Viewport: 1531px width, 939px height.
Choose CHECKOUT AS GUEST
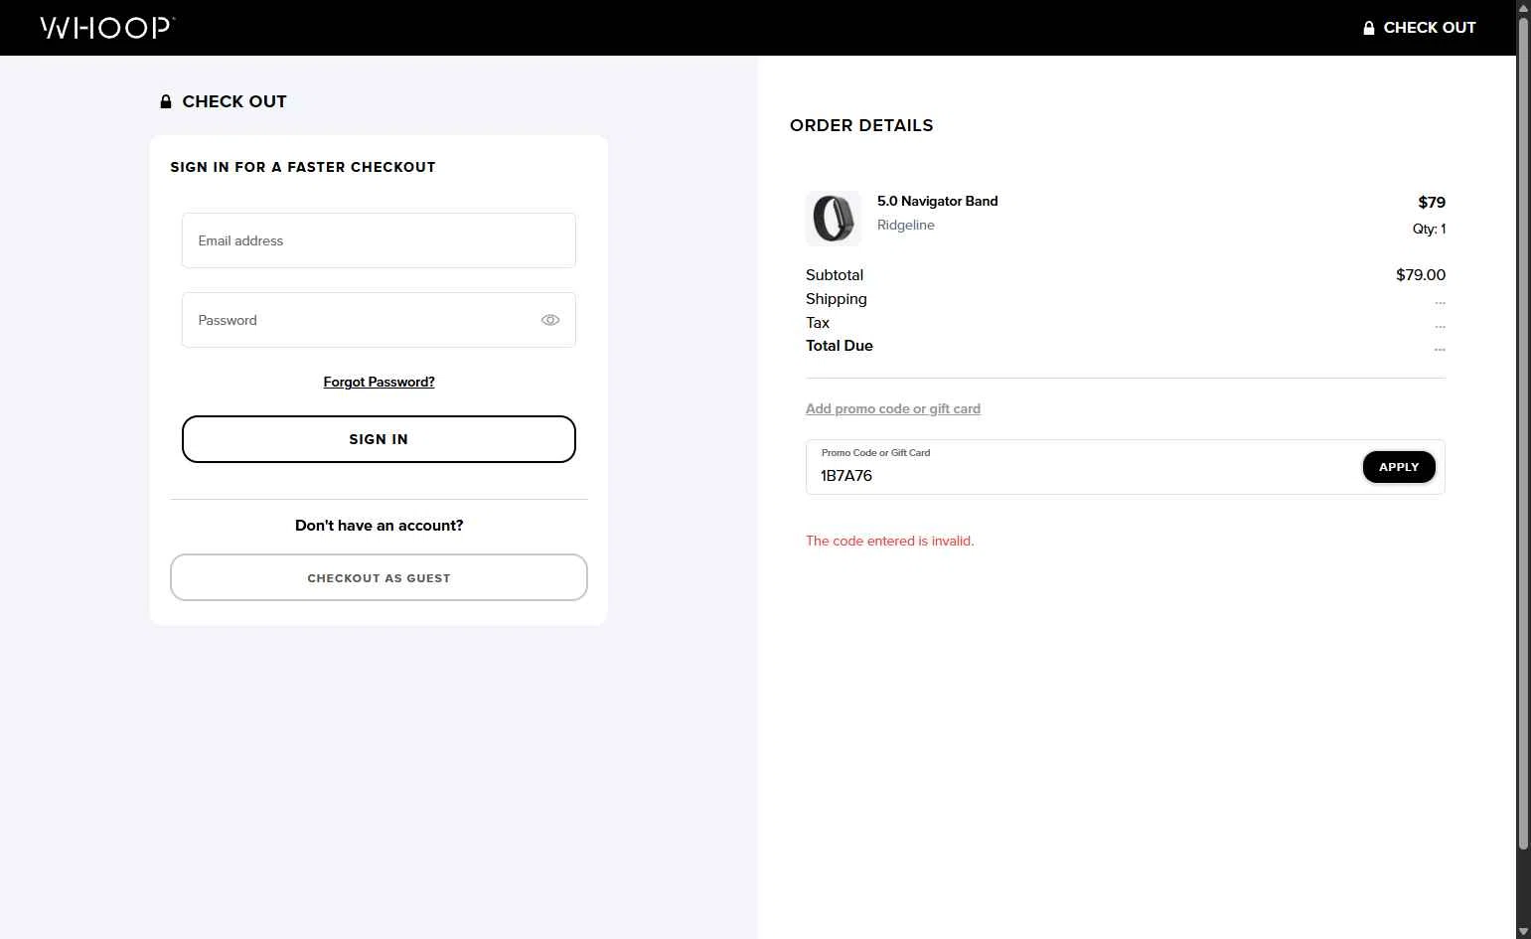tap(379, 577)
